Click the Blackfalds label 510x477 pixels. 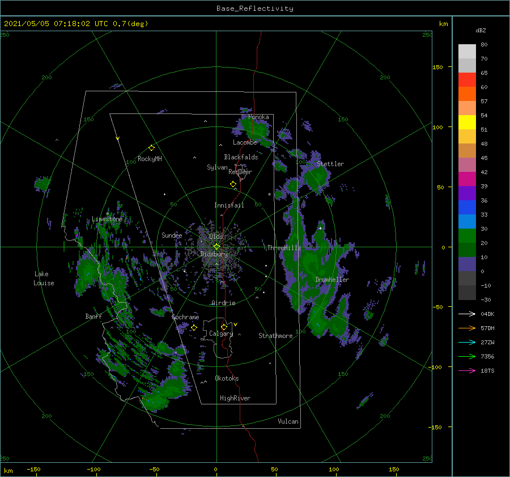click(241, 157)
